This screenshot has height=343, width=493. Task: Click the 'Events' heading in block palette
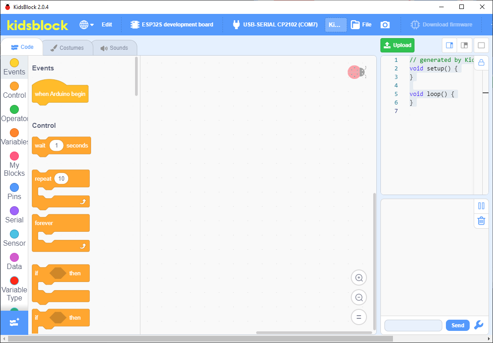pyautogui.click(x=43, y=68)
